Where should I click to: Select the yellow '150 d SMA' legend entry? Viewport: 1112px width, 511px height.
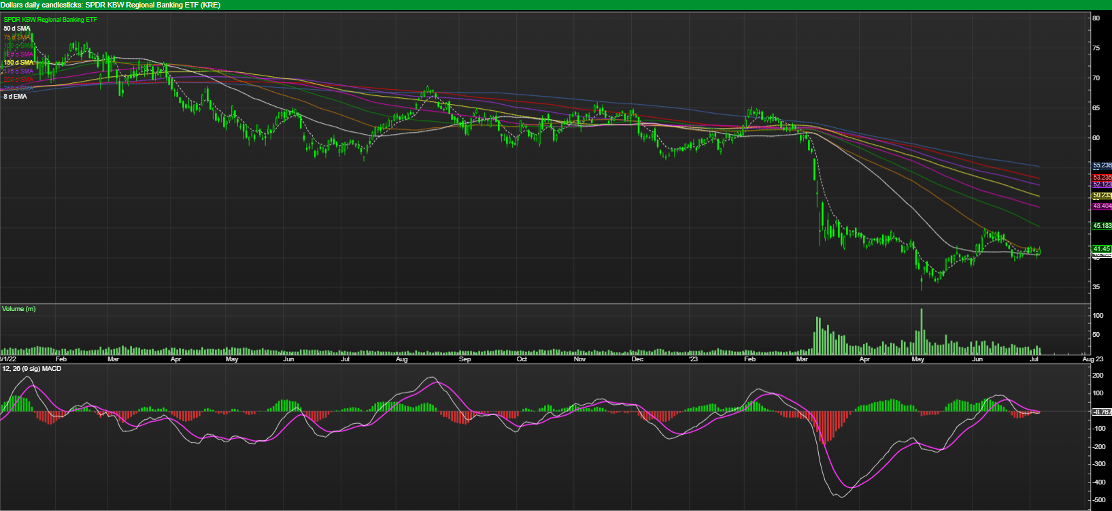click(18, 63)
